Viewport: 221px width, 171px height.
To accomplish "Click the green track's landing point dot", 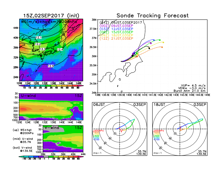I will [160, 40].
